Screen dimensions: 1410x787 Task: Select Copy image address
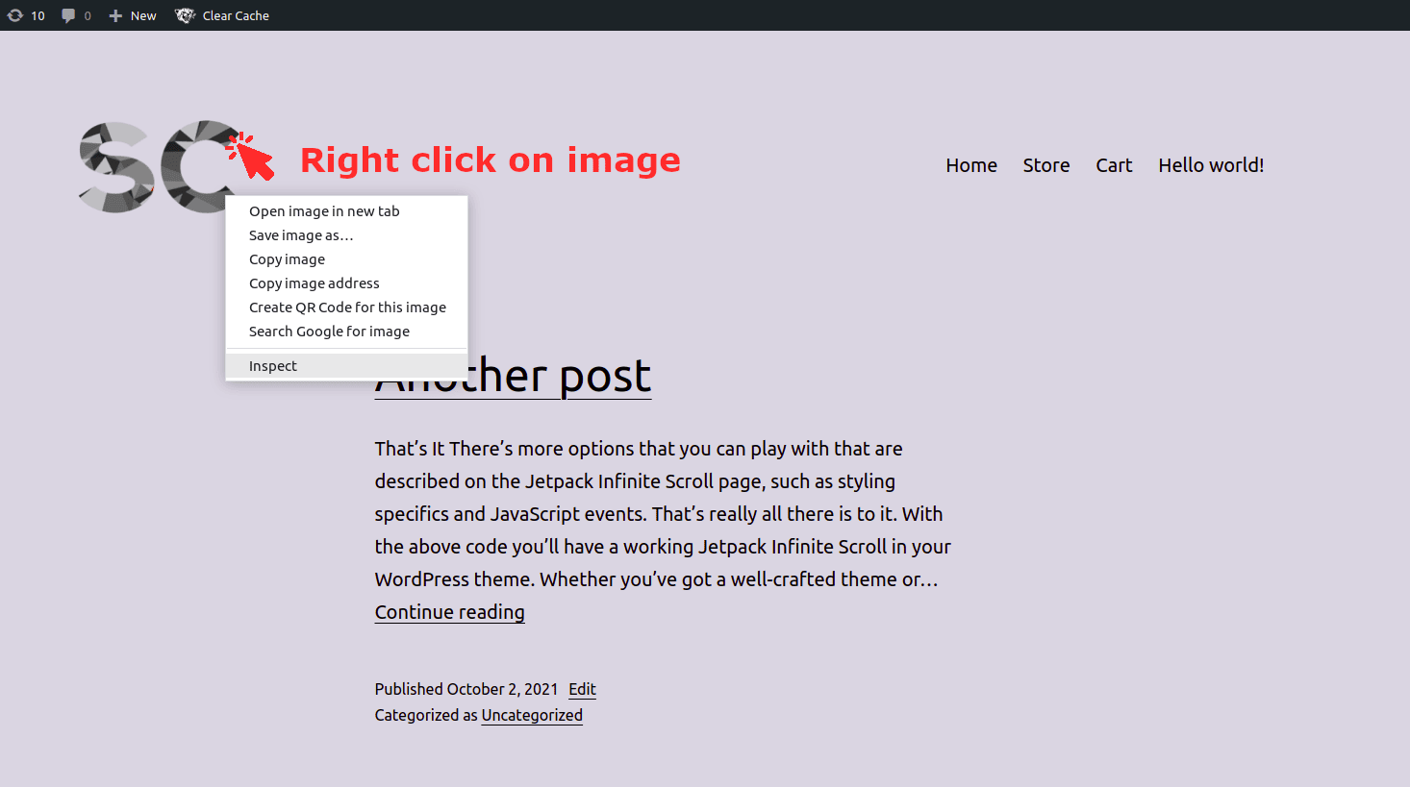point(346,283)
